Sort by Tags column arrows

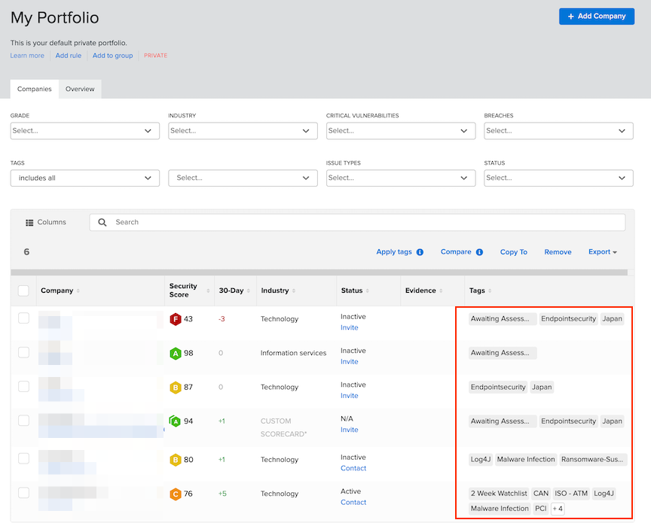[x=490, y=290]
